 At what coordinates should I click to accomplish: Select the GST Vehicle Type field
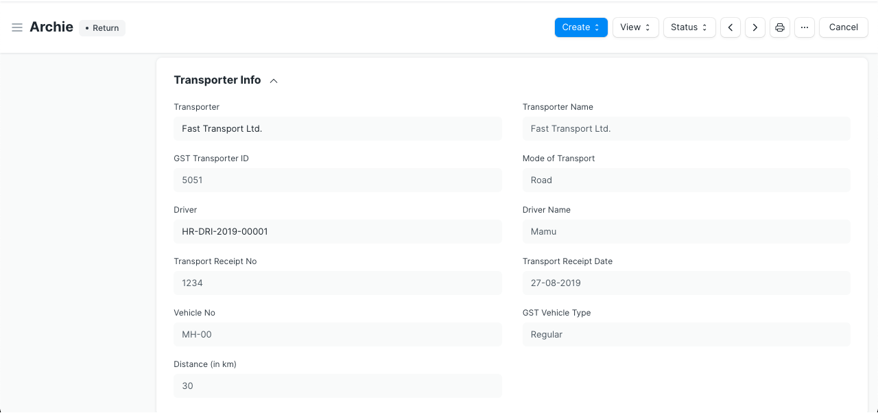tap(686, 334)
